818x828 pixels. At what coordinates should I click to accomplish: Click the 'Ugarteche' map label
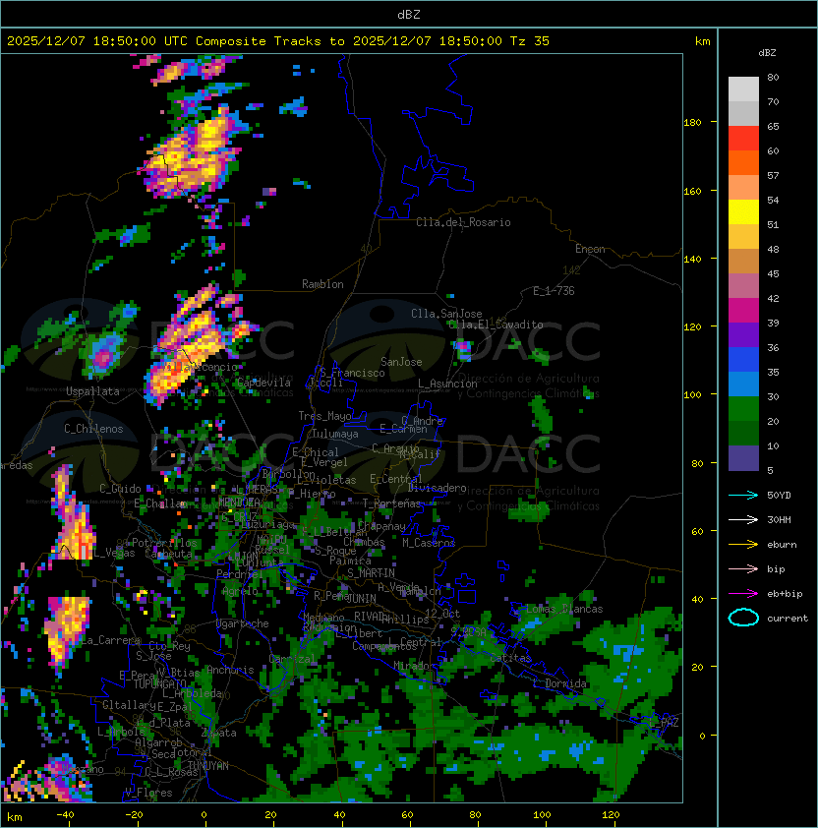pos(243,623)
